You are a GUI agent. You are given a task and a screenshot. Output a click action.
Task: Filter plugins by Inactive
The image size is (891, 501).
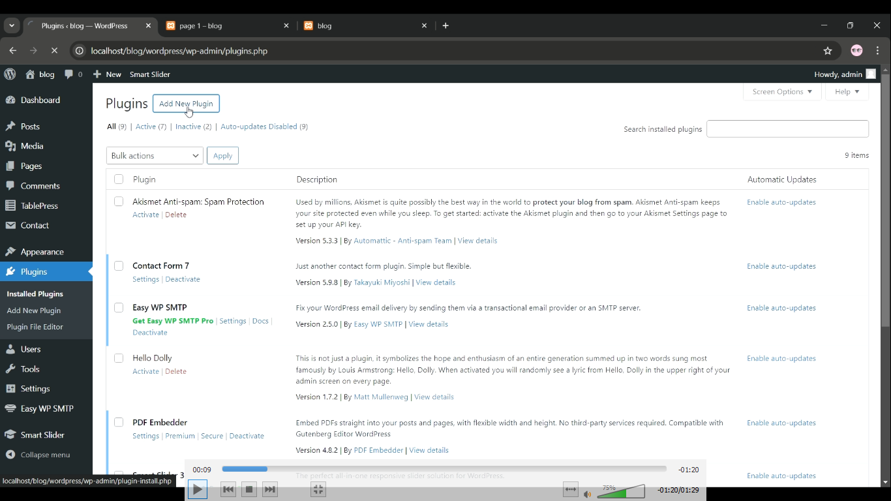[x=193, y=127]
